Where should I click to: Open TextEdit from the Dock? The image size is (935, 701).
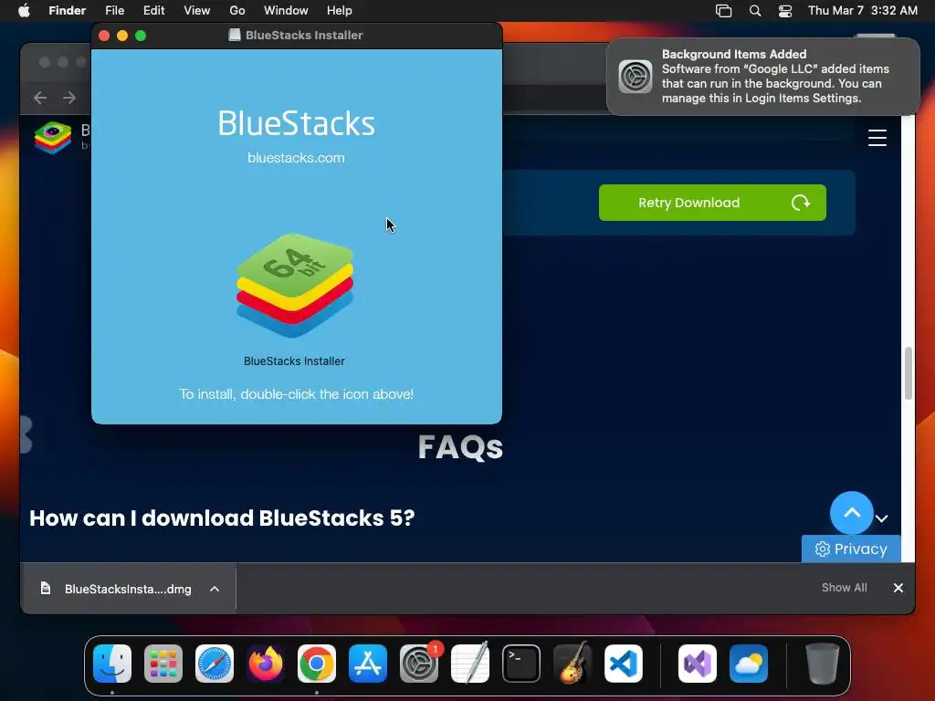470,664
